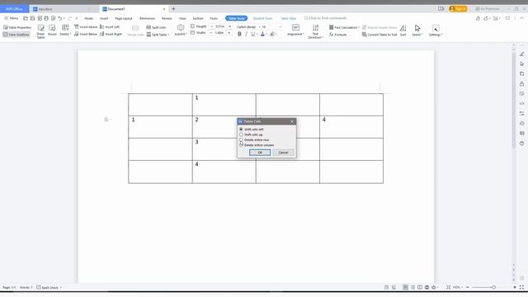This screenshot has width=528, height=297.
Task: Open the AutoFit dropdown
Action: click(x=181, y=31)
